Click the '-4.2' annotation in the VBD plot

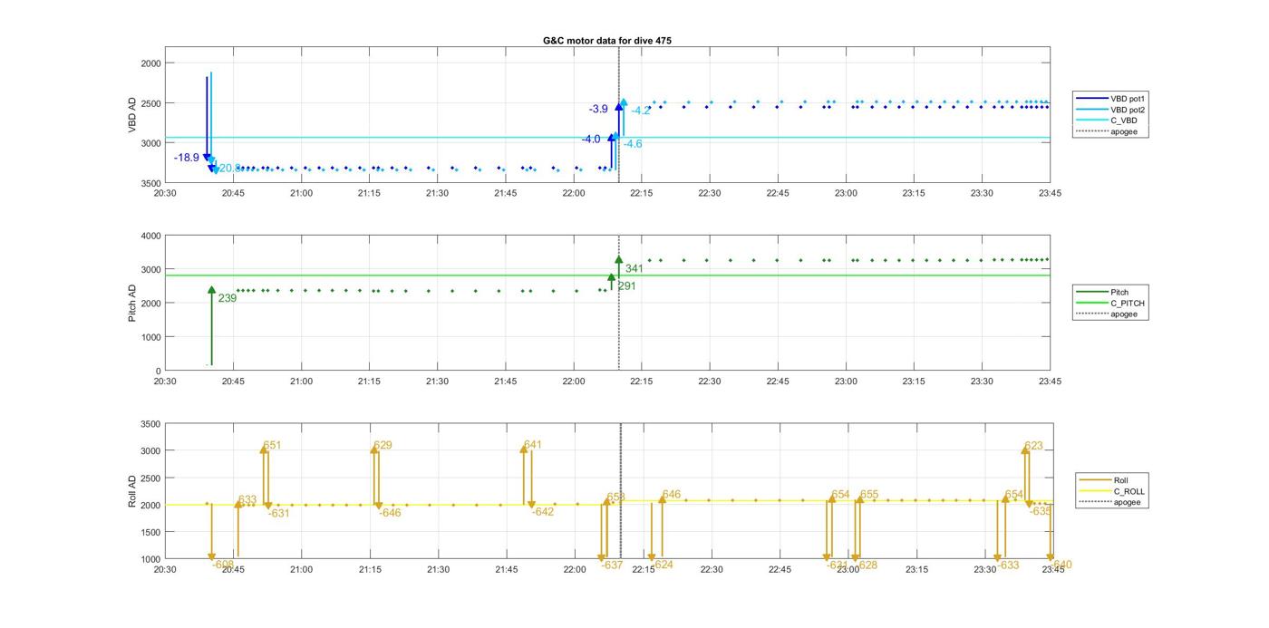tap(641, 111)
